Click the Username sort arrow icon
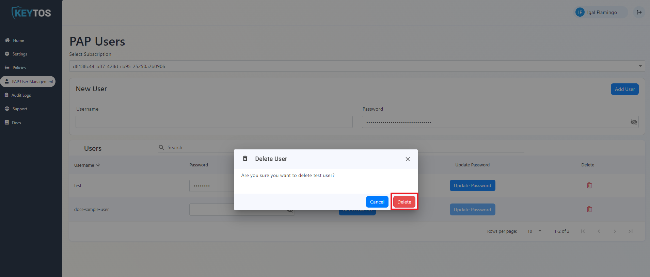This screenshot has height=277, width=650. [98, 165]
